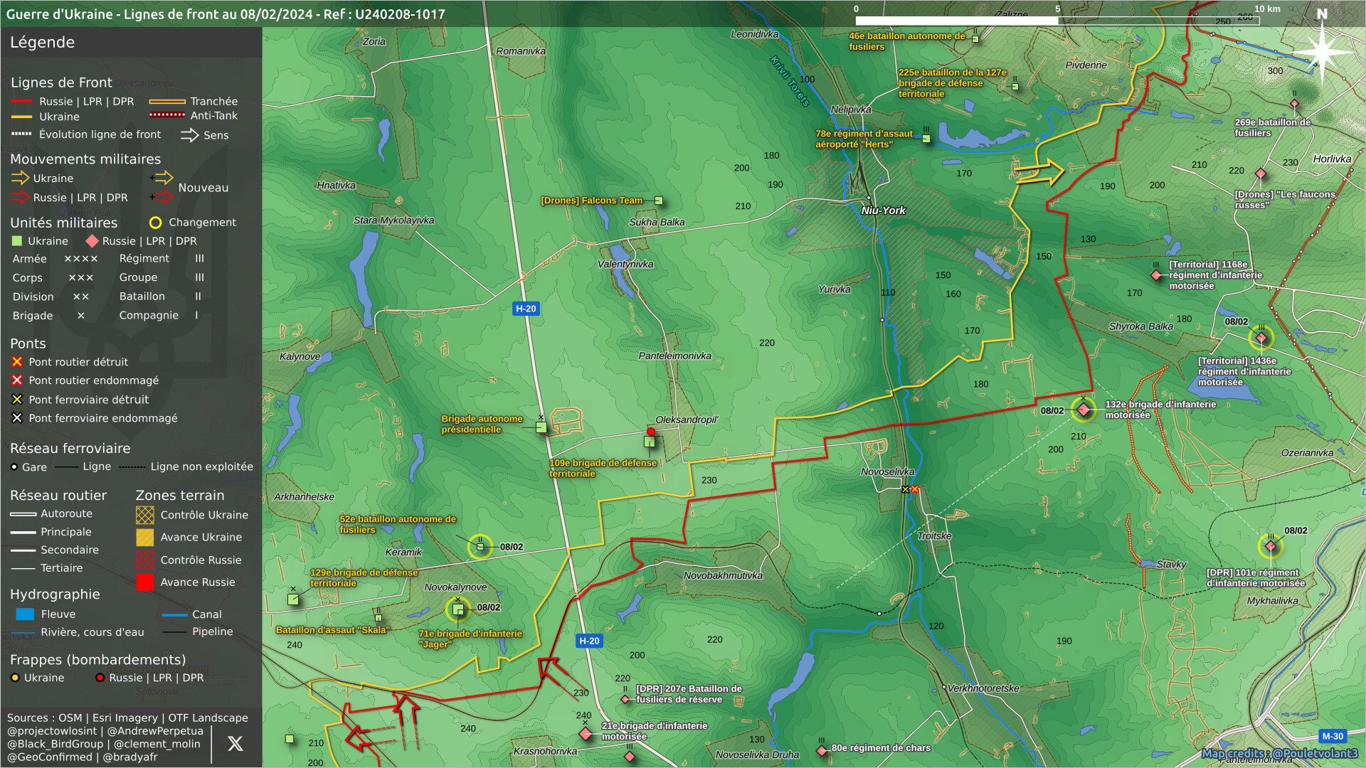The height and width of the screenshot is (768, 1366).
Task: Click the 71e brigade "Jager" circled marker
Action: coord(457,609)
